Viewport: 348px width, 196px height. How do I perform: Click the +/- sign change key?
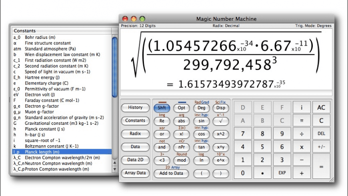(321, 147)
